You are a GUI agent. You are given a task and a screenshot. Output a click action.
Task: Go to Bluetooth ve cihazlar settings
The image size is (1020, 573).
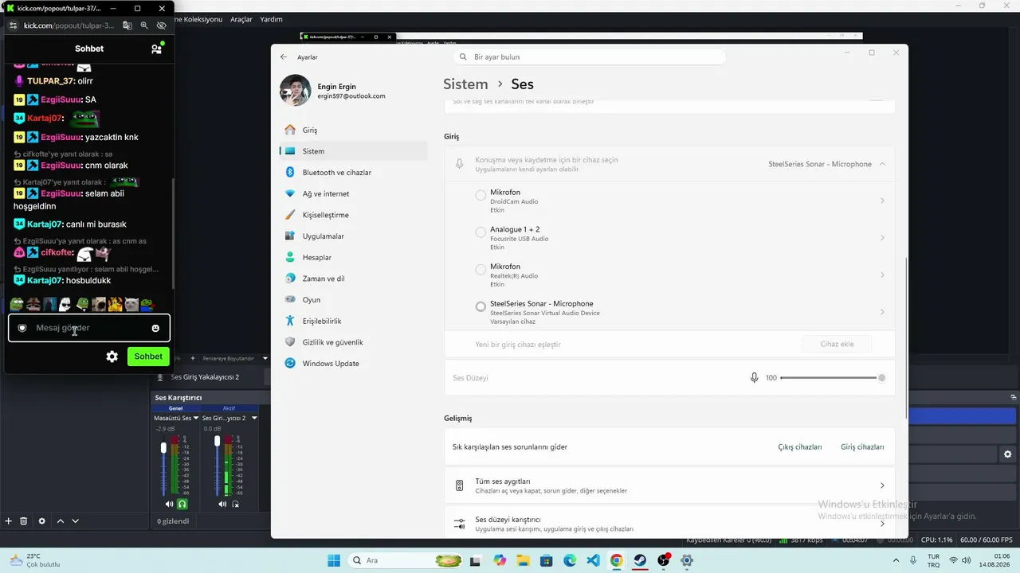tap(354, 173)
